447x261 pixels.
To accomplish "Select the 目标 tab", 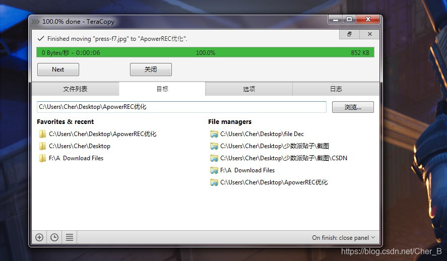I will click(x=162, y=89).
